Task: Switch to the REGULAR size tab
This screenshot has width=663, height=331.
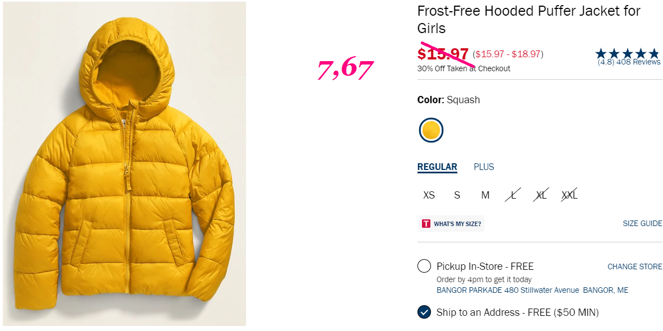Action: pos(437,167)
